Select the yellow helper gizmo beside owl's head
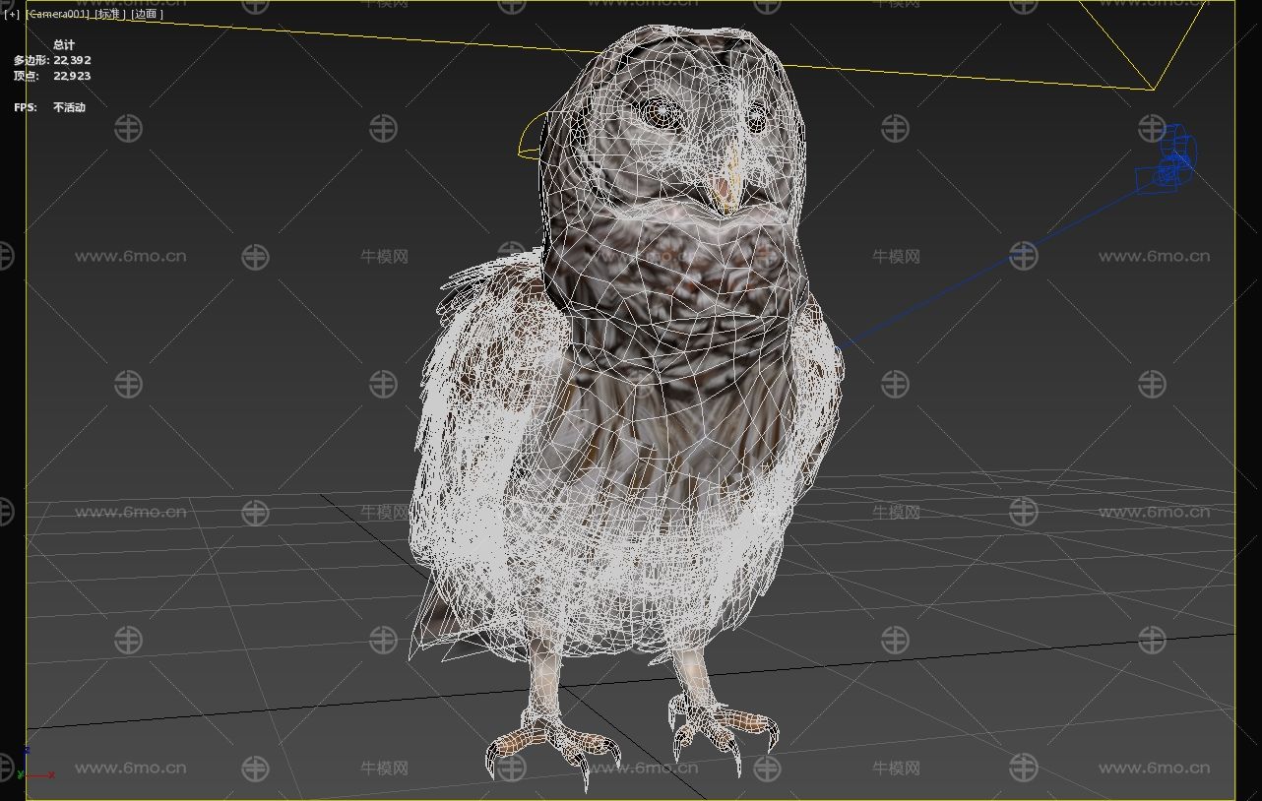Image resolution: width=1262 pixels, height=801 pixels. click(x=530, y=137)
